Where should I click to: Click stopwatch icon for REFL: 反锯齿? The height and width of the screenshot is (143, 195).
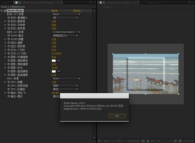[x=8, y=89]
